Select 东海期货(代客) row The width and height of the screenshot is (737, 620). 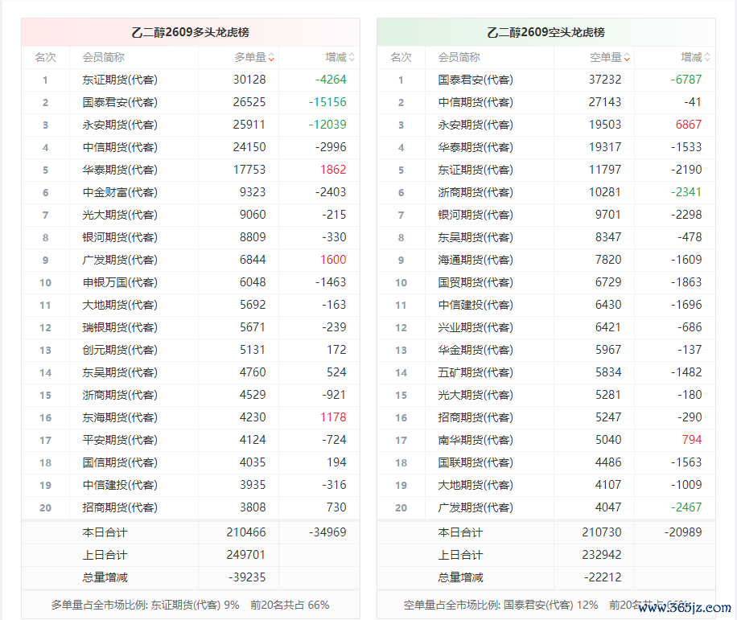pos(191,418)
